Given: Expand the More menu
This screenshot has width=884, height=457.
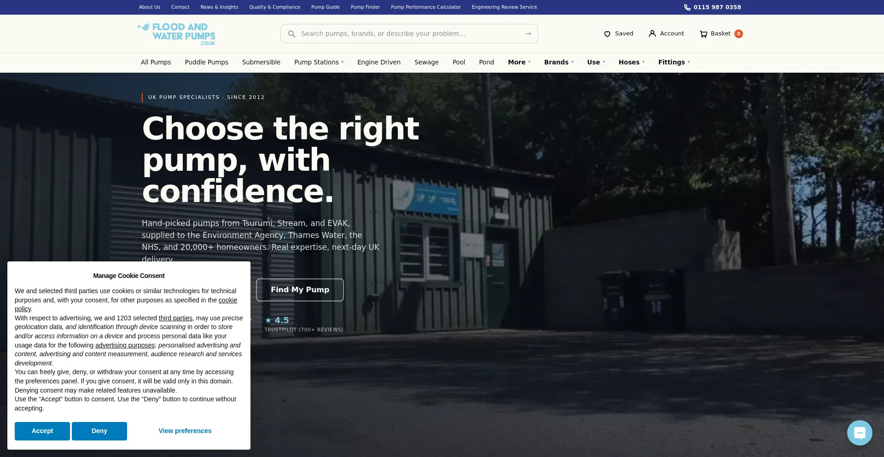Looking at the screenshot, I should click(x=519, y=62).
